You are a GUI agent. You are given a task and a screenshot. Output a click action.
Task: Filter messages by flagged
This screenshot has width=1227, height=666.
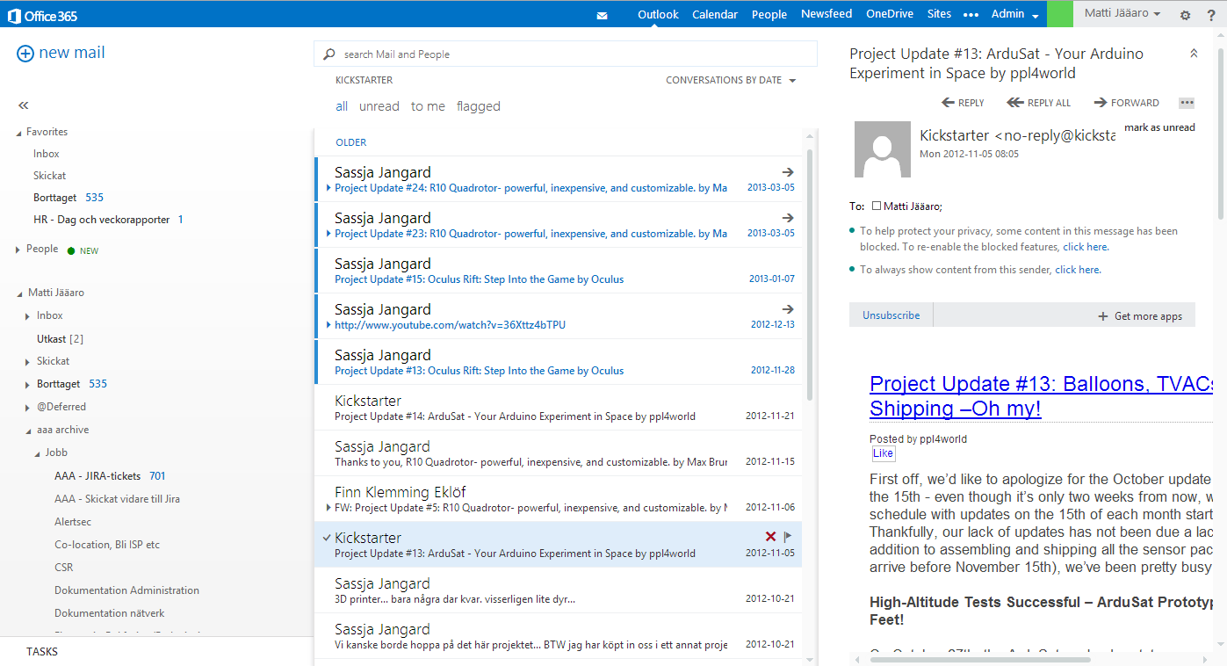479,106
